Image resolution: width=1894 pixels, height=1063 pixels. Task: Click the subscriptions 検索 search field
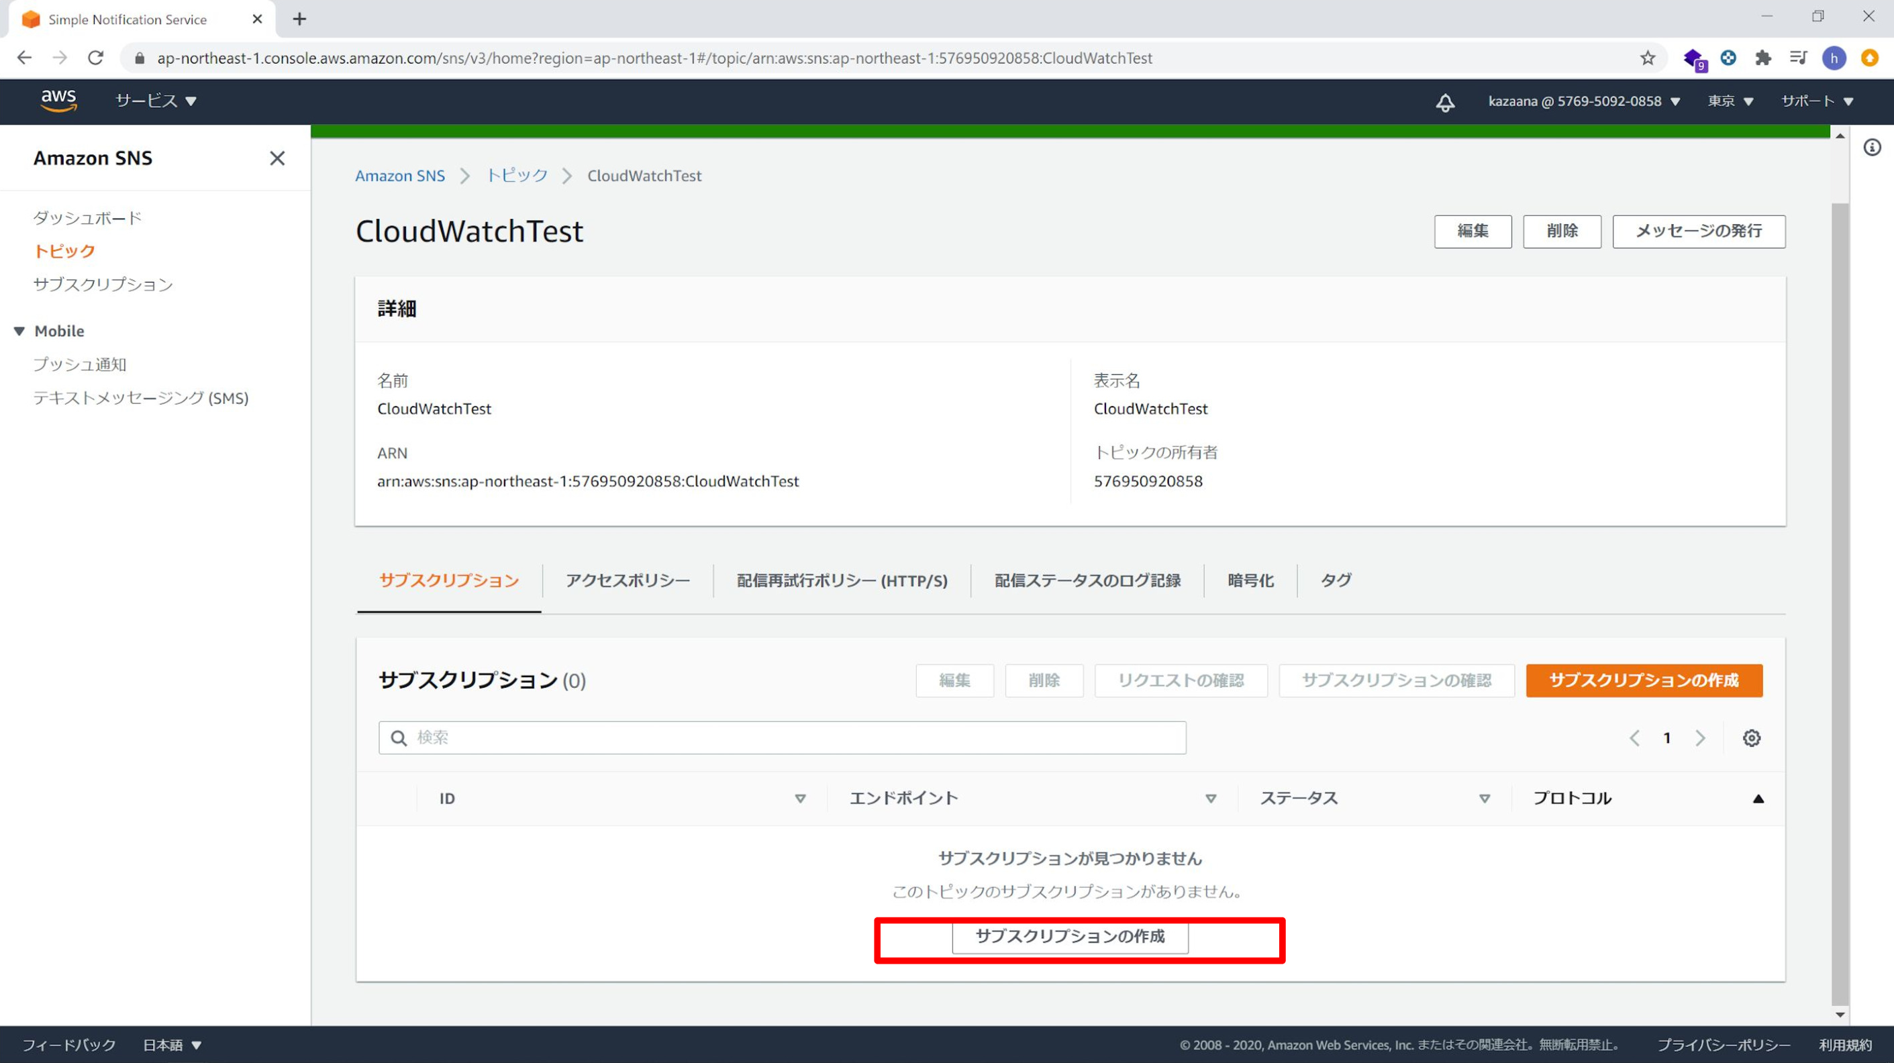(783, 738)
